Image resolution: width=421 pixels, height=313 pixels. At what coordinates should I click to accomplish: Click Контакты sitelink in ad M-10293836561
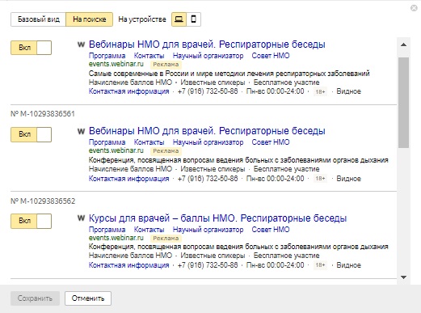click(x=149, y=142)
